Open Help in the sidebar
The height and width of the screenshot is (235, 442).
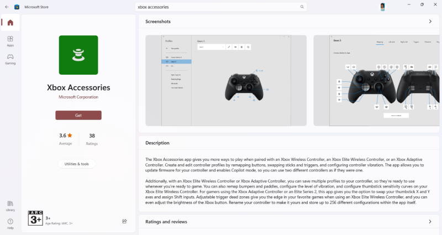[10, 224]
